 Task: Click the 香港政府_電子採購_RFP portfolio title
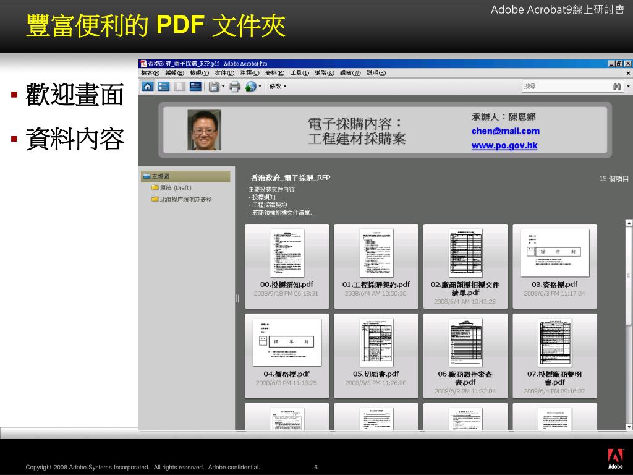coord(291,178)
